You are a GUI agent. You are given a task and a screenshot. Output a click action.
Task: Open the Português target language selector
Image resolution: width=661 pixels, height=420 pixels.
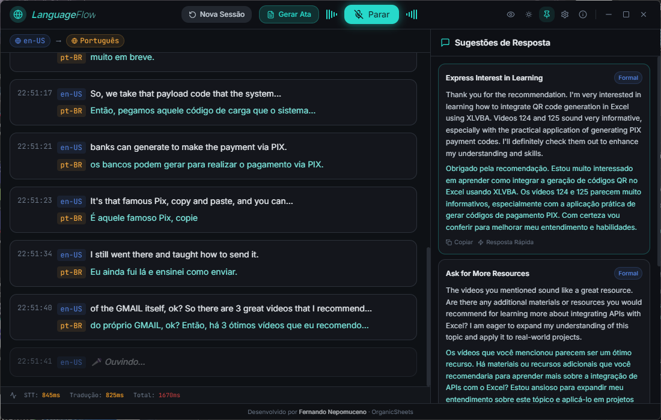click(95, 41)
